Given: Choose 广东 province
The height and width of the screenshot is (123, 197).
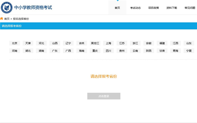Looking at the screenshot, I should [55, 51].
